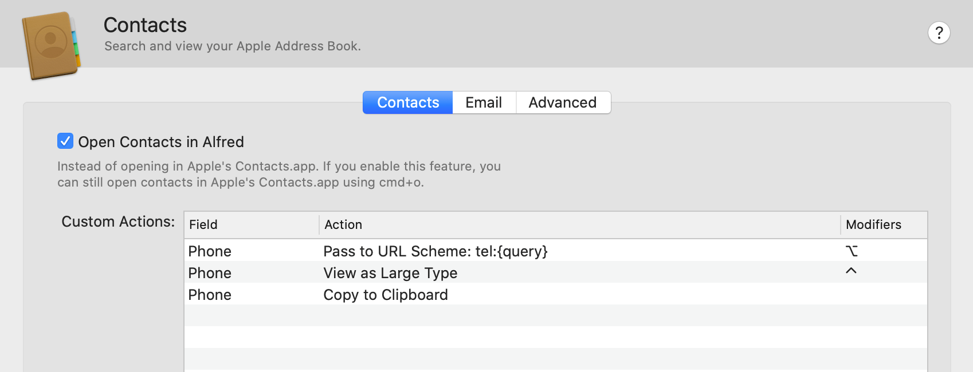973x372 pixels.
Task: Click the Control modifier symbol in second row
Action: (x=851, y=271)
